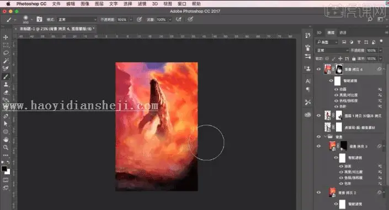Hide layer 背景 拷贝 3

click(x=319, y=146)
